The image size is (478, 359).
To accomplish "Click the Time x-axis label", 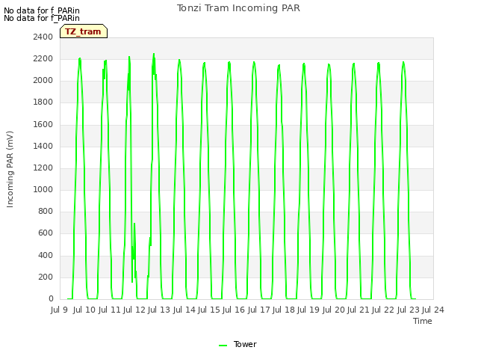I will 423,321.
